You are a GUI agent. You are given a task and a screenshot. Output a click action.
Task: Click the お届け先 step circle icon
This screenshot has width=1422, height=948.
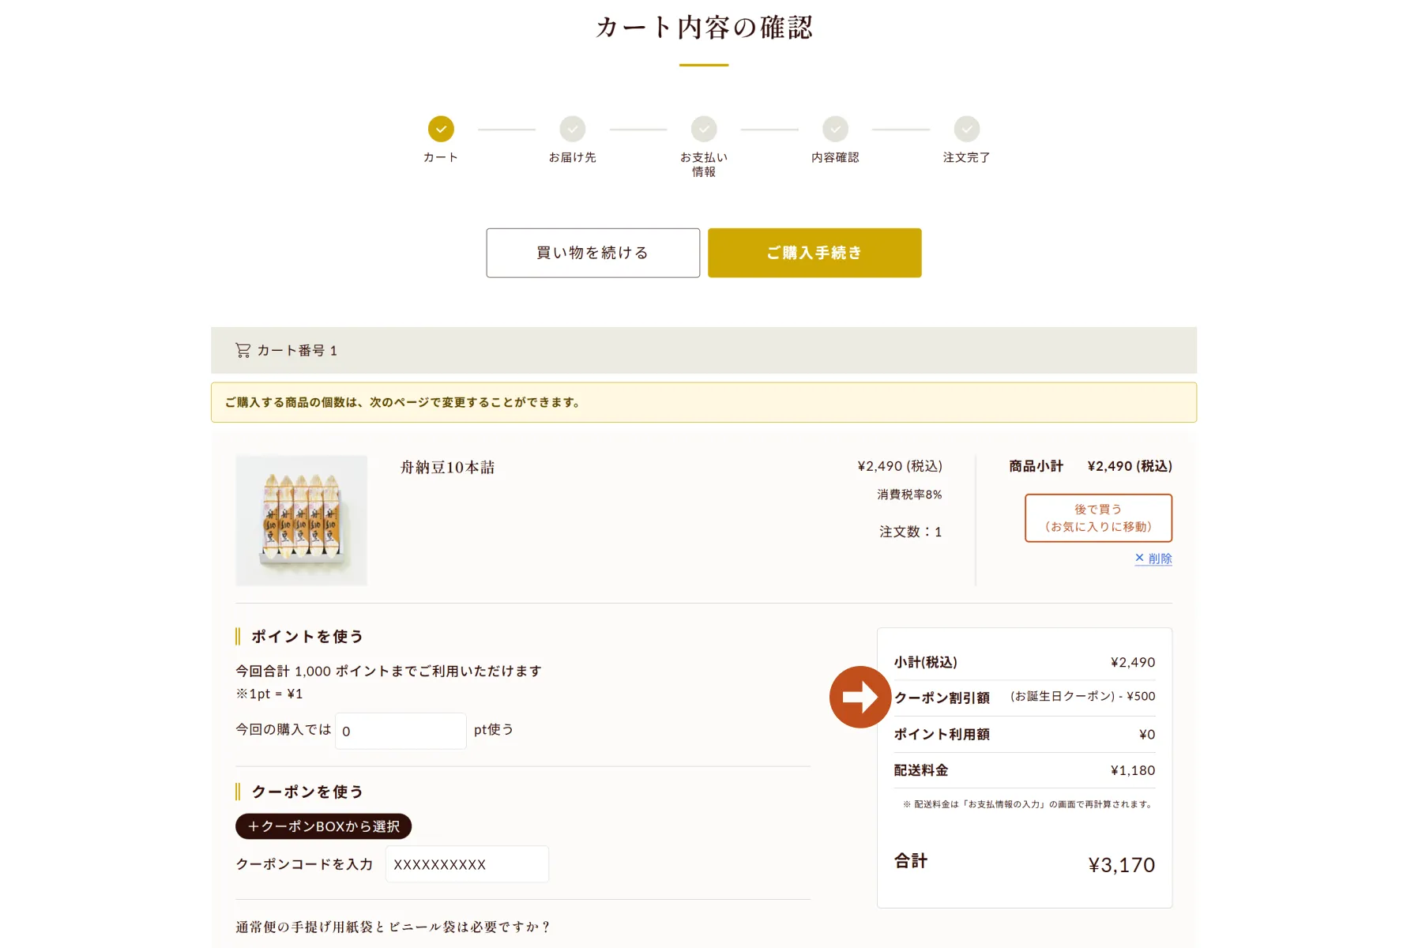tap(572, 129)
